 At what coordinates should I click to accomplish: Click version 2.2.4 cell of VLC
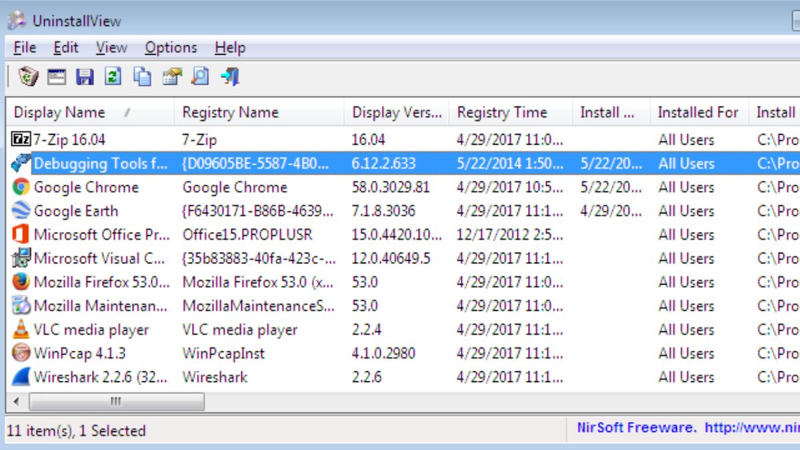[x=367, y=330]
